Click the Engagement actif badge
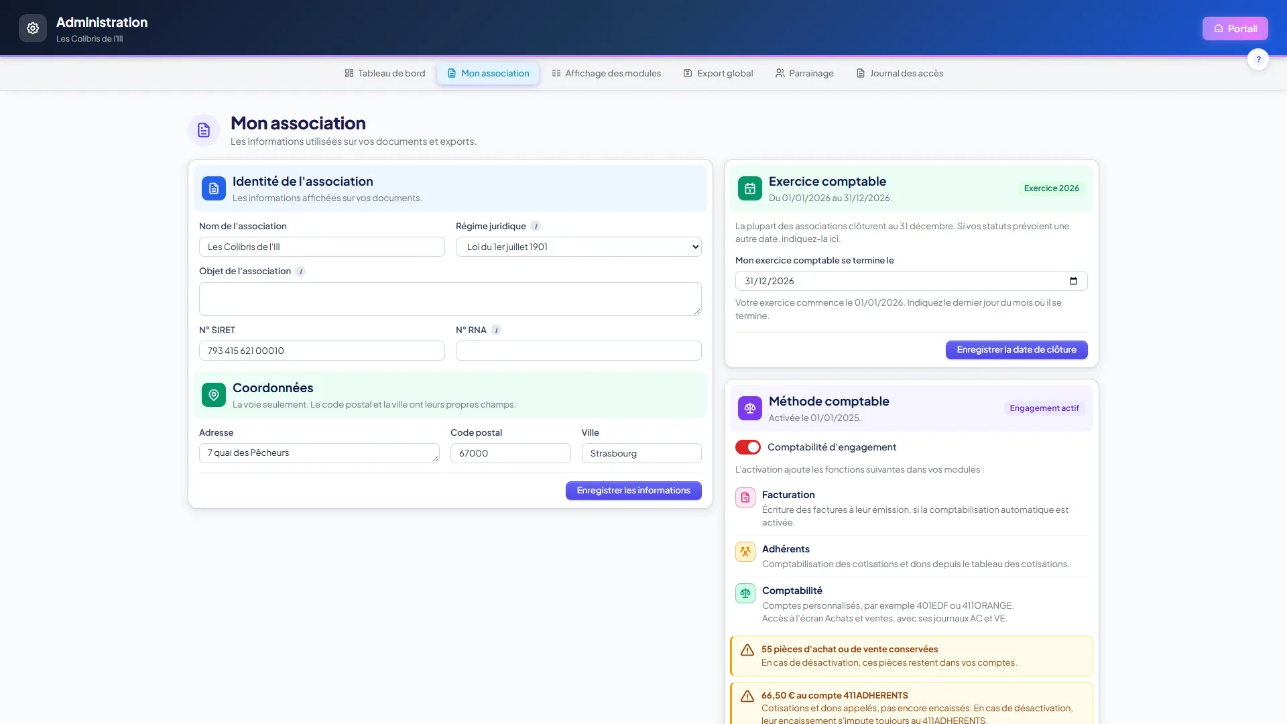Screen dimensions: 1287x724 click(x=1044, y=409)
